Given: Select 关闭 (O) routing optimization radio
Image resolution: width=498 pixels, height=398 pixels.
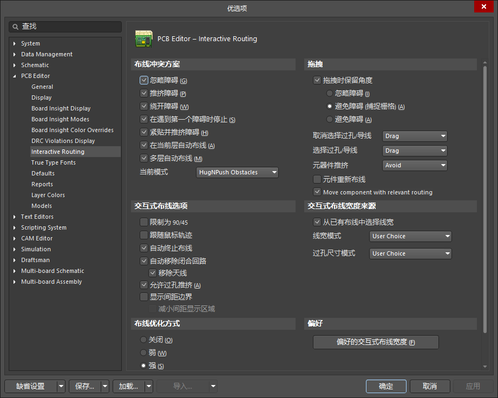Looking at the screenshot, I should coord(143,340).
